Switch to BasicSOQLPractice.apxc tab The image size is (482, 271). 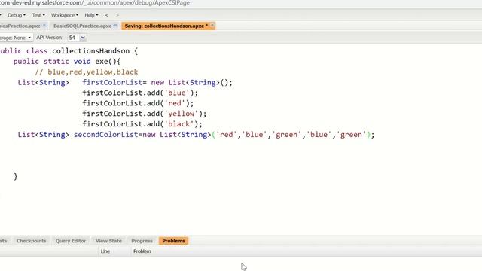(x=82, y=26)
